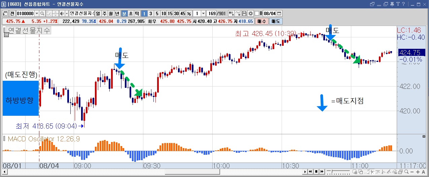Click the 전 button beside code field

pos(12,13)
